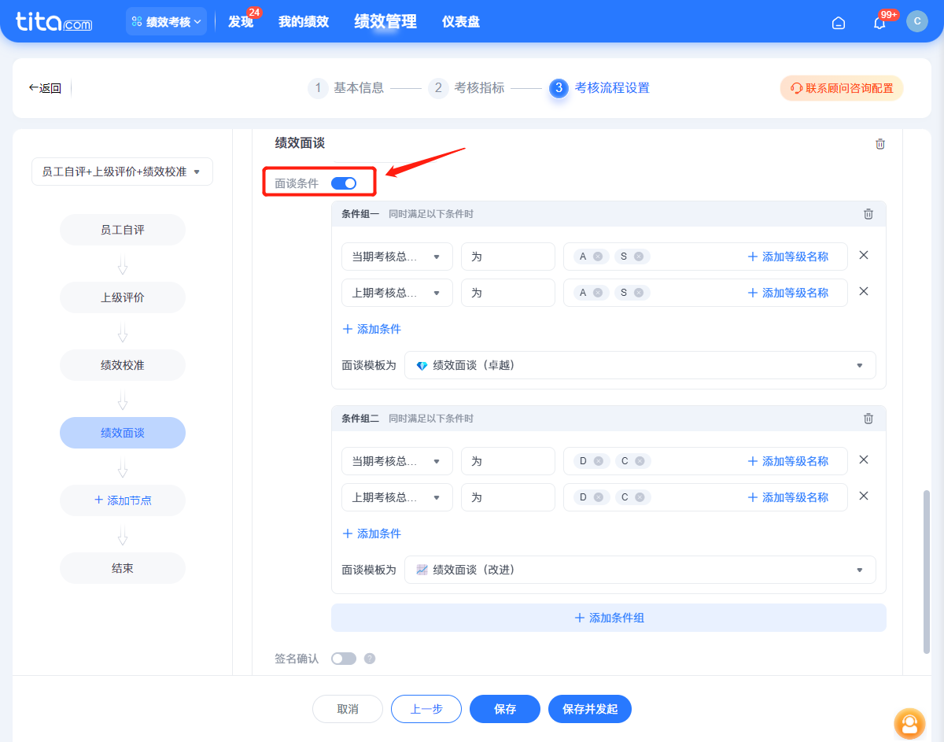Open the 绩效考核 dropdown in navbar
Image resolution: width=944 pixels, height=742 pixels.
166,21
